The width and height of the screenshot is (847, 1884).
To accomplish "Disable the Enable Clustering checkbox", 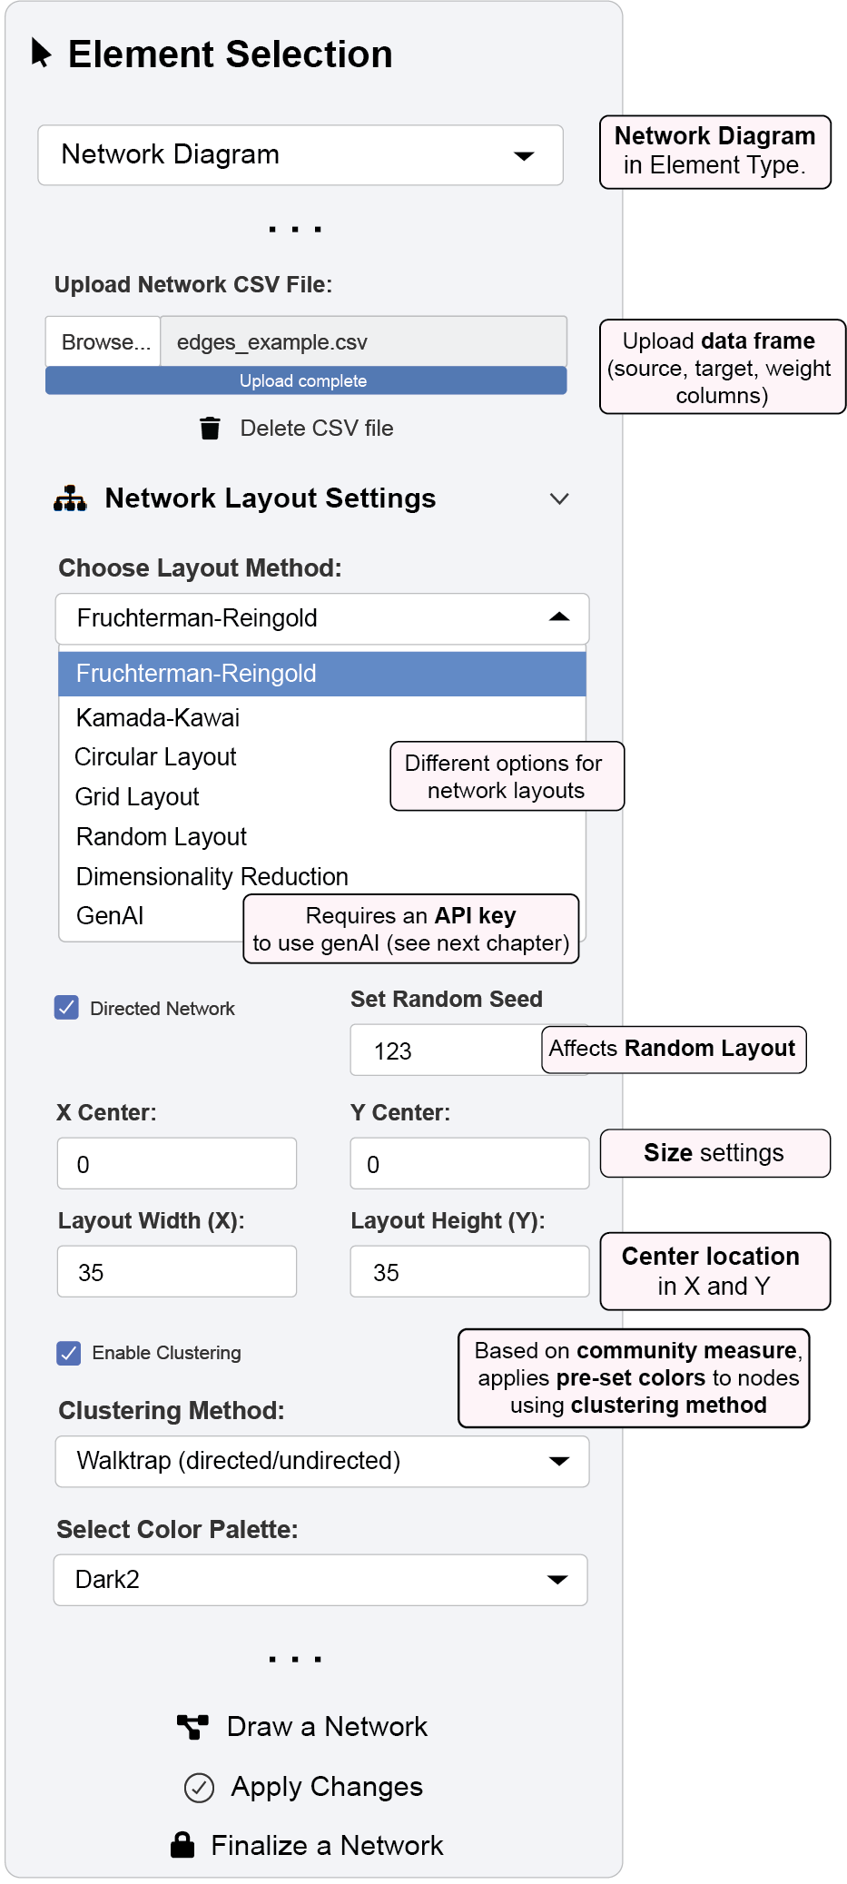I will point(69,1353).
